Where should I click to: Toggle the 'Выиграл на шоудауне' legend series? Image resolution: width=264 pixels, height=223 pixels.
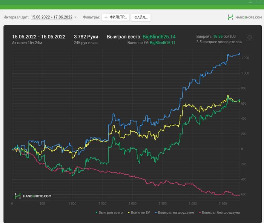coord(174,212)
